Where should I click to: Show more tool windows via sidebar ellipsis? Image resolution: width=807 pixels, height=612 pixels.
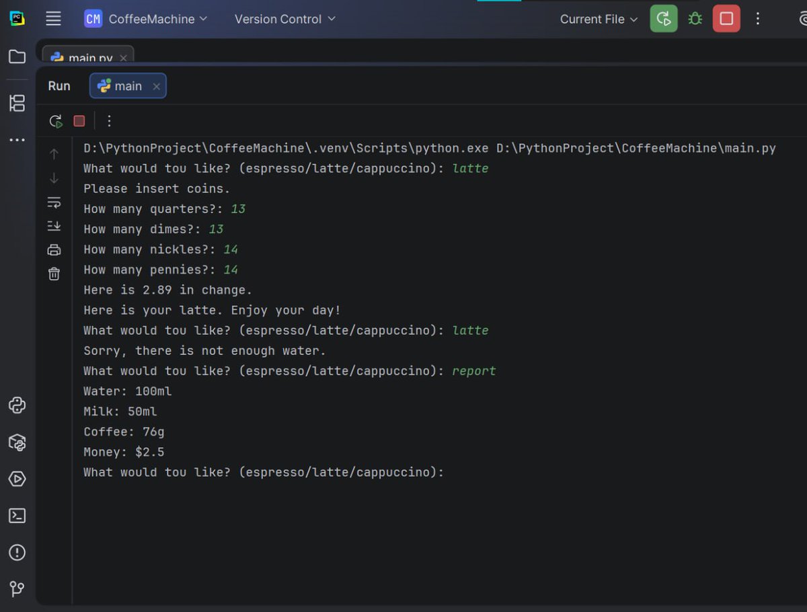17,140
